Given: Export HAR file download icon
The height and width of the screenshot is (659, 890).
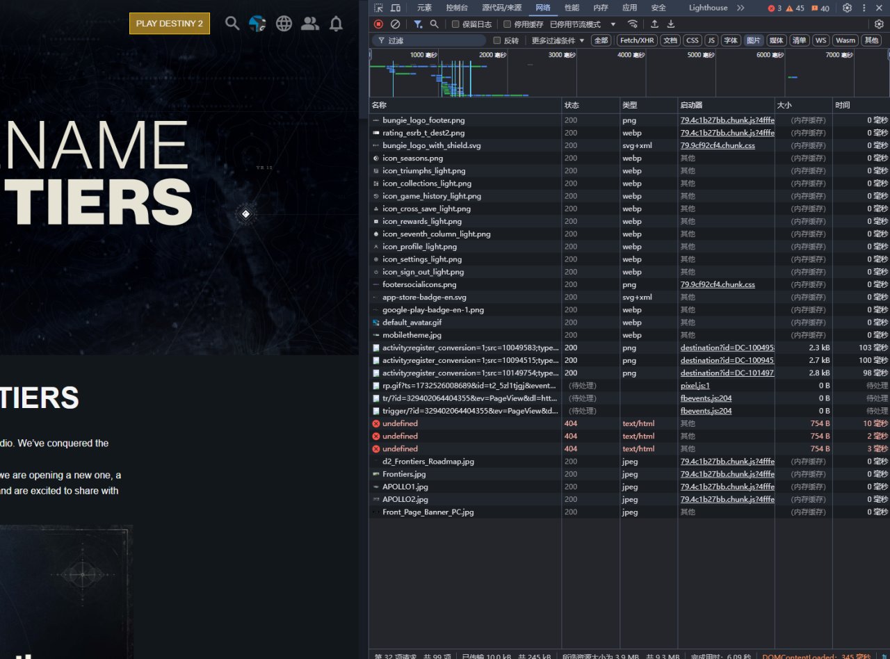Looking at the screenshot, I should pos(671,24).
